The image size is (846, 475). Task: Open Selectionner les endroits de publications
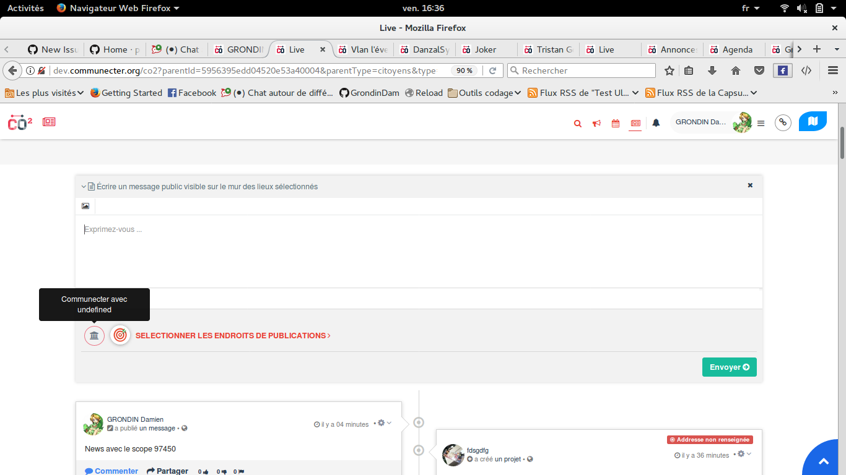point(233,336)
